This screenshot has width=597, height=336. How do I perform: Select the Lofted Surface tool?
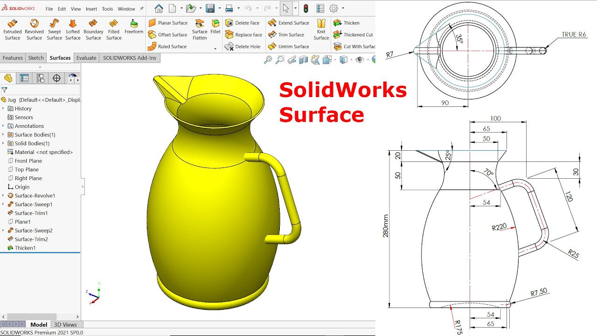pyautogui.click(x=73, y=30)
